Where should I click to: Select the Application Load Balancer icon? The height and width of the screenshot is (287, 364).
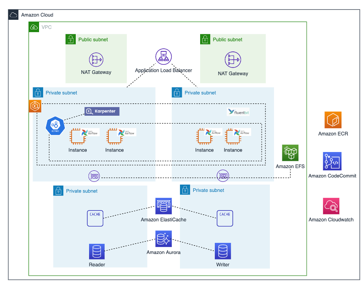pyautogui.click(x=163, y=56)
